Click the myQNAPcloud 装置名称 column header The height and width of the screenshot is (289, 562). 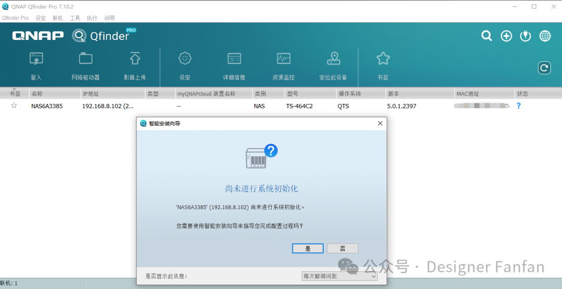214,94
